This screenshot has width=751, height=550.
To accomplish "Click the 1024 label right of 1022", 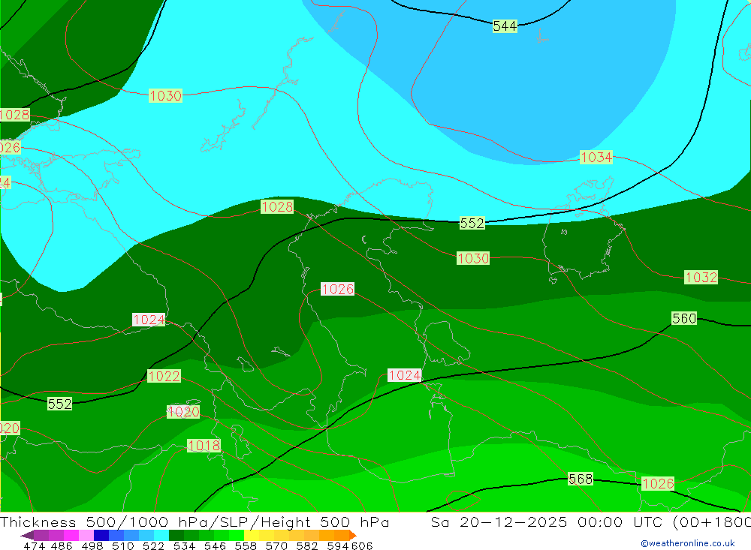I will (404, 375).
